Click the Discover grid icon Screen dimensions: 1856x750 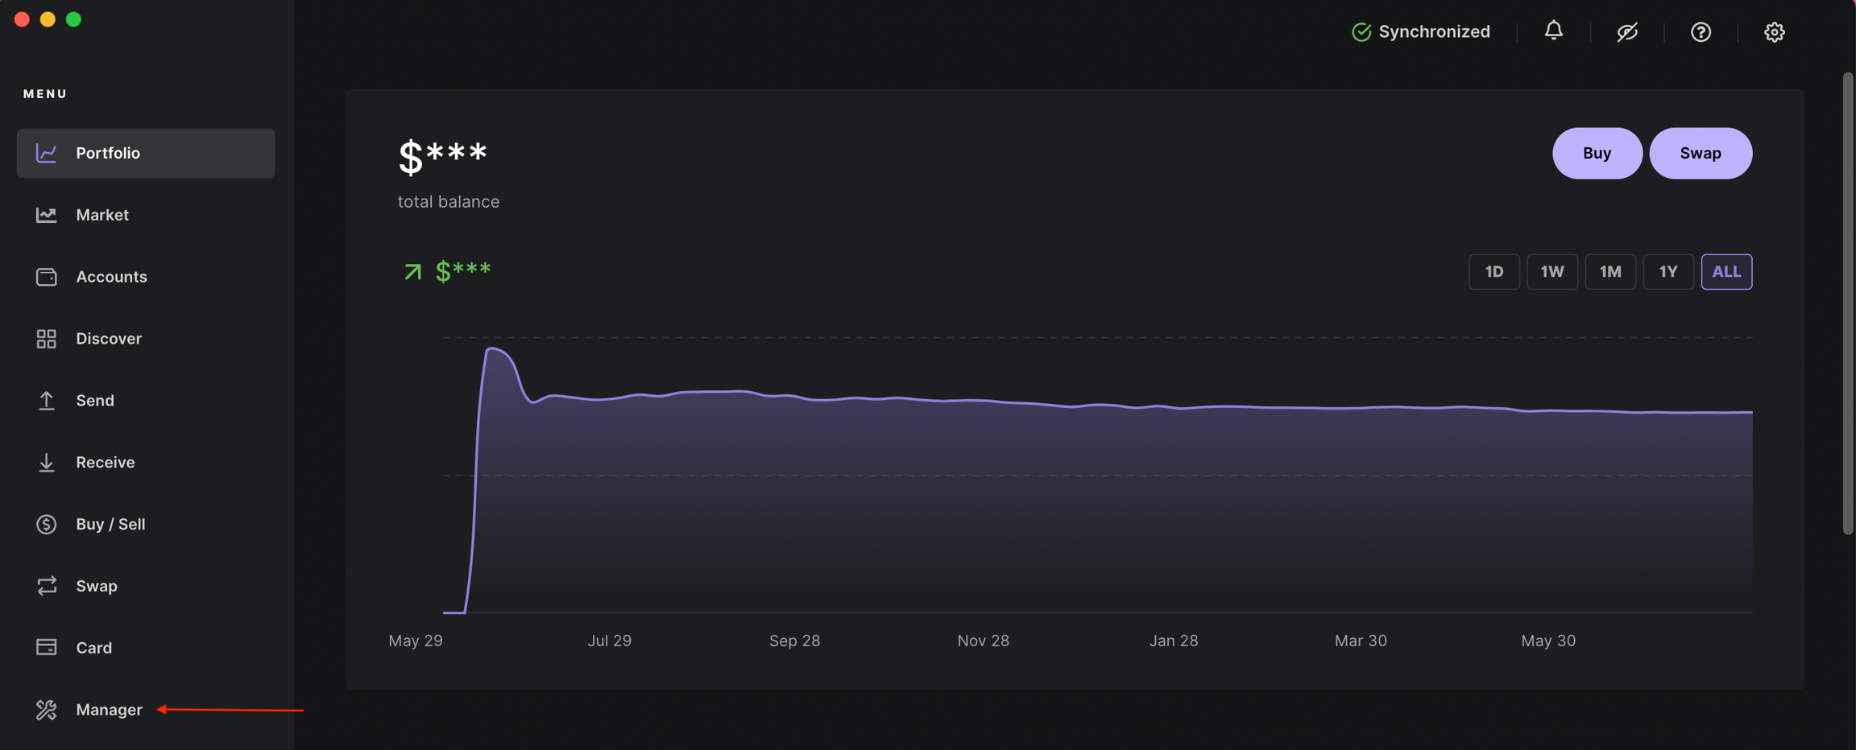coord(46,339)
